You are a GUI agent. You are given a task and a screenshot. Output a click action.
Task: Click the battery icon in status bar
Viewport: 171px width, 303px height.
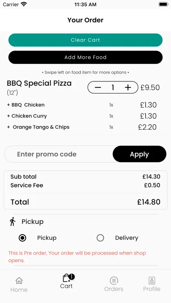pos(163,4)
